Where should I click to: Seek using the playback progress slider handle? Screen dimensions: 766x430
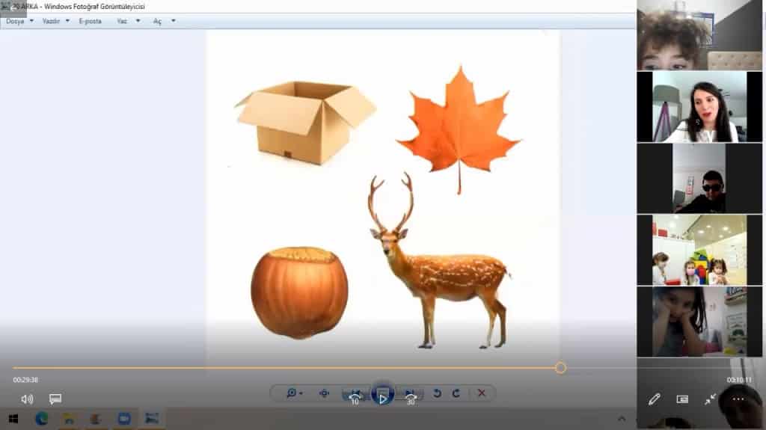[560, 367]
